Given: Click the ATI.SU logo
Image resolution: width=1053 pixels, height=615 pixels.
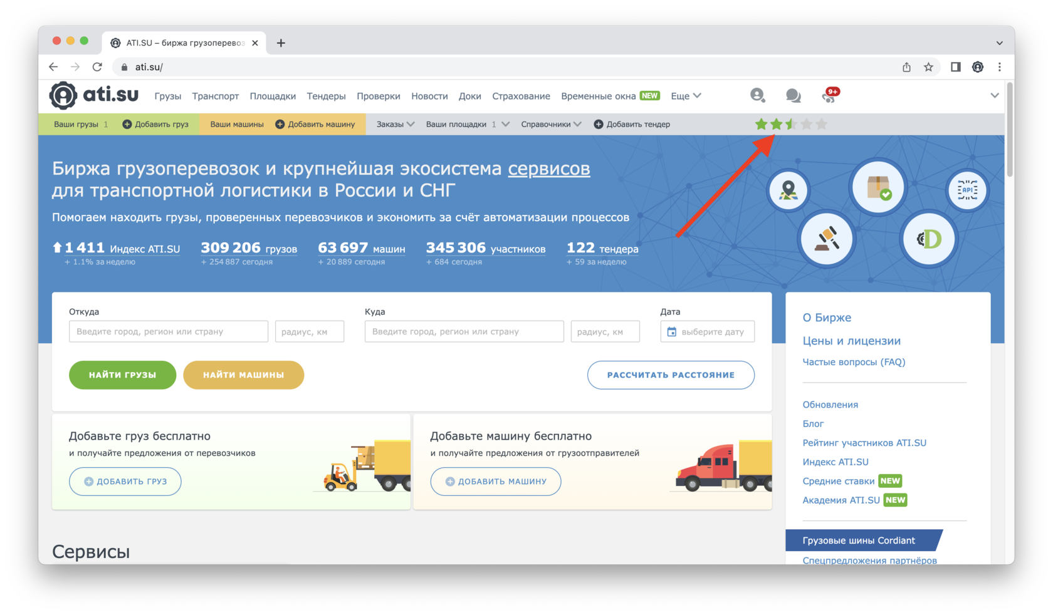Looking at the screenshot, I should tap(94, 95).
